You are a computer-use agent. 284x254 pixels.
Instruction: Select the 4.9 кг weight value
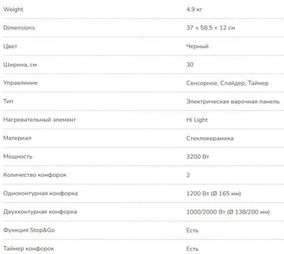(x=194, y=9)
